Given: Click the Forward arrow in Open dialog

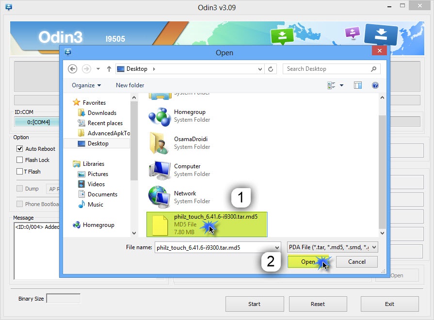Looking at the screenshot, I should click(x=87, y=69).
